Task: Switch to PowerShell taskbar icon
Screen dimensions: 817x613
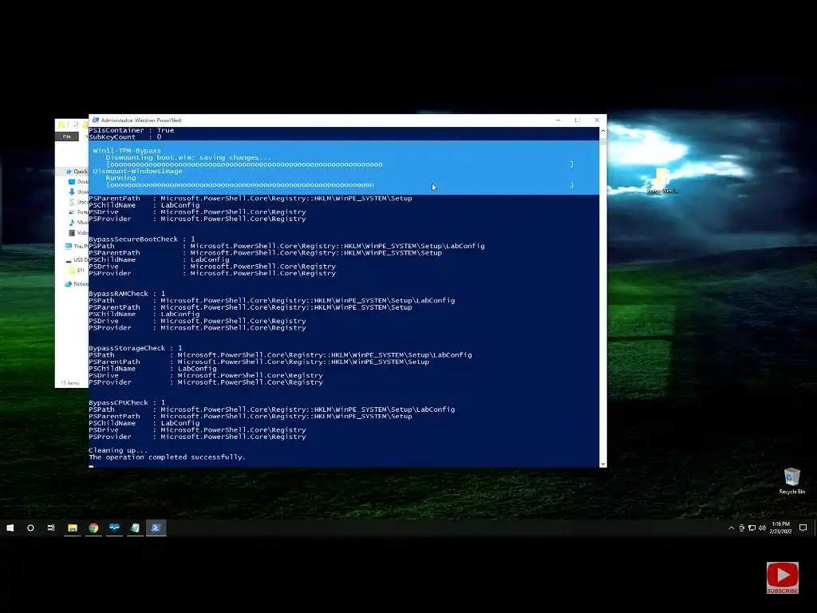Action: [x=156, y=528]
